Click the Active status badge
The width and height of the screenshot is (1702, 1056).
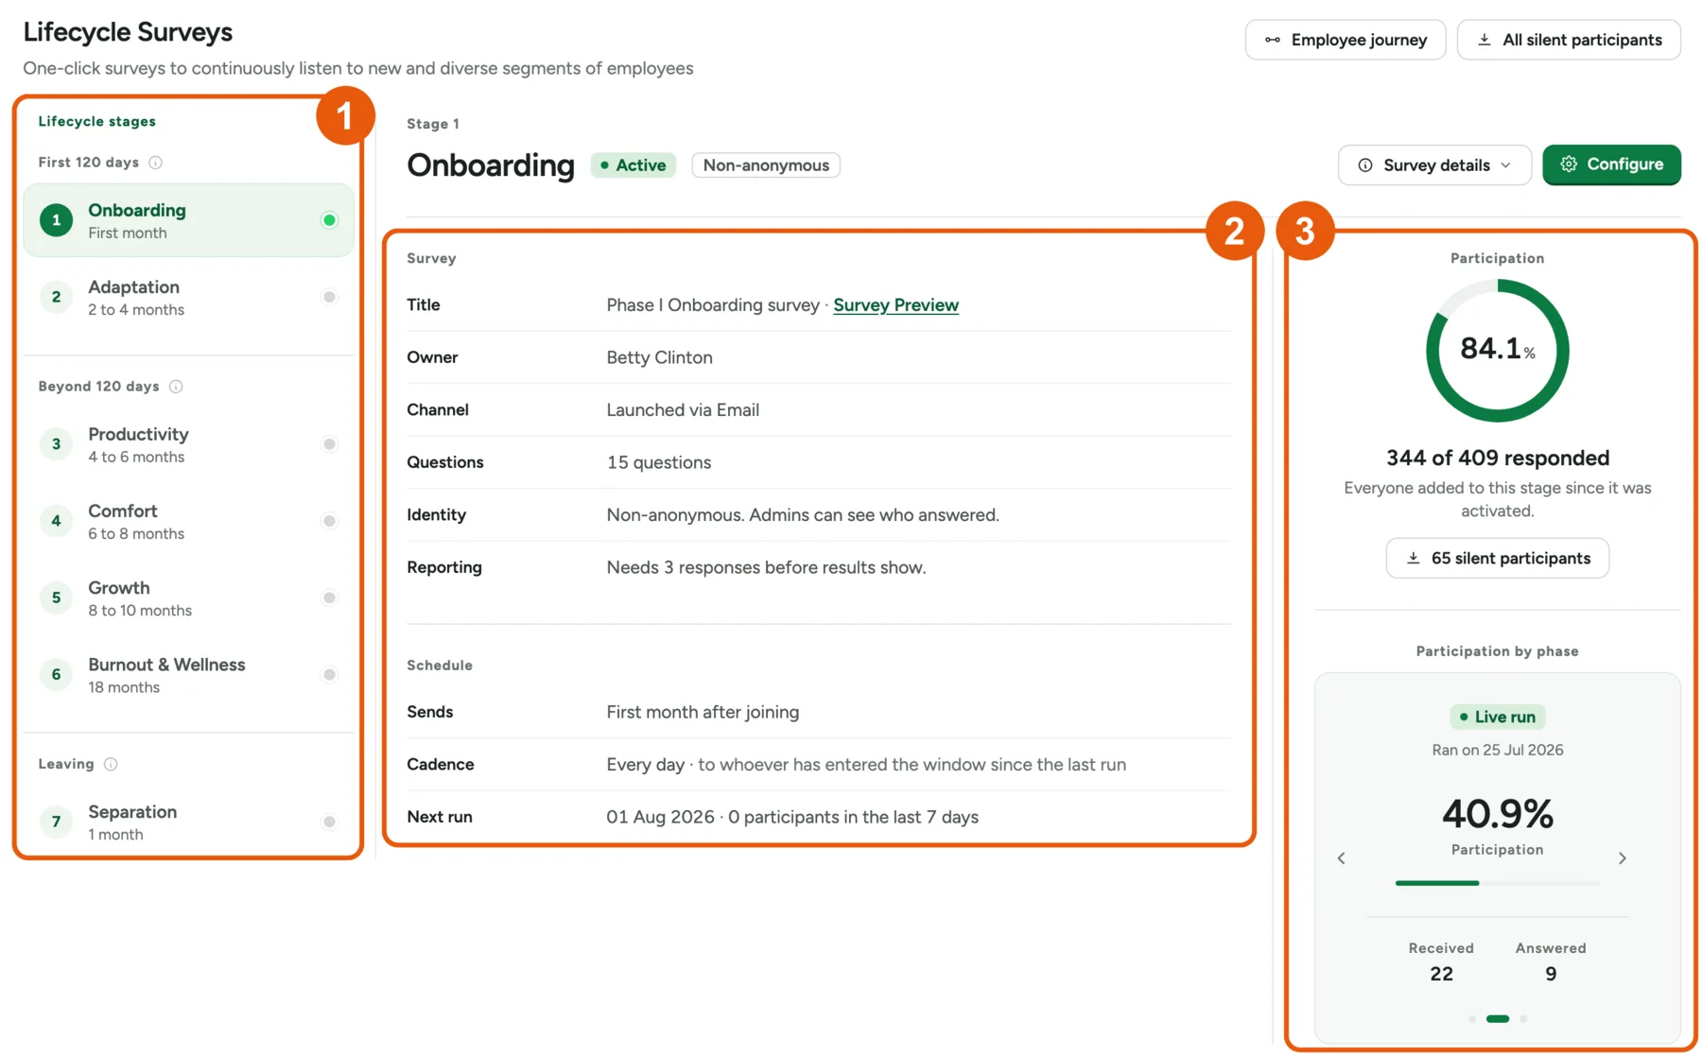(634, 165)
